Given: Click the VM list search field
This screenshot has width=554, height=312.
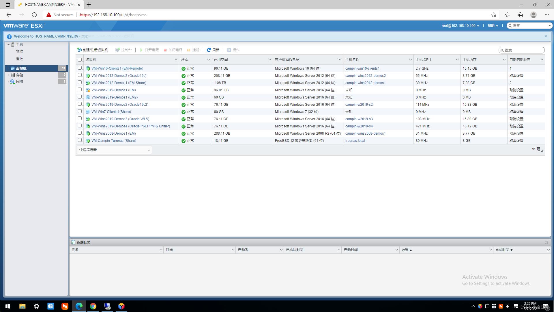Looking at the screenshot, I should pos(522,50).
